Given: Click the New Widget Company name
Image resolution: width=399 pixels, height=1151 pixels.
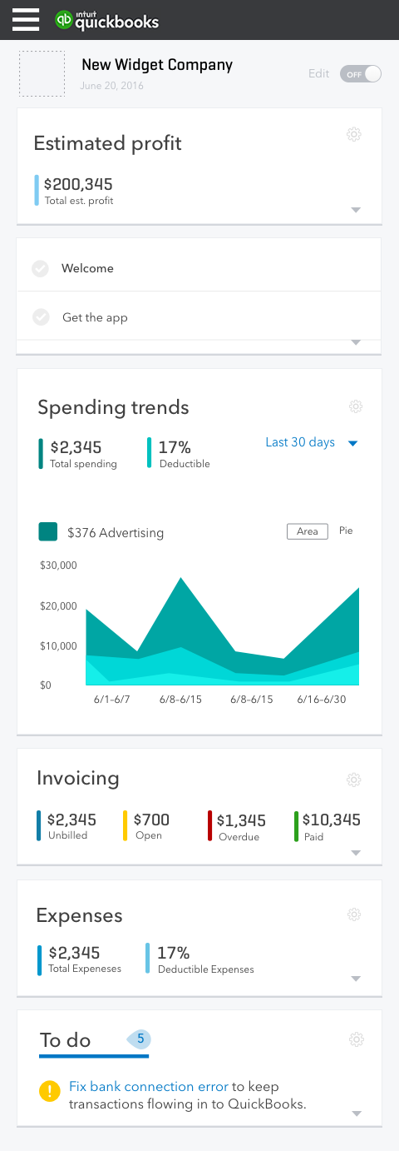Looking at the screenshot, I should click(x=157, y=64).
